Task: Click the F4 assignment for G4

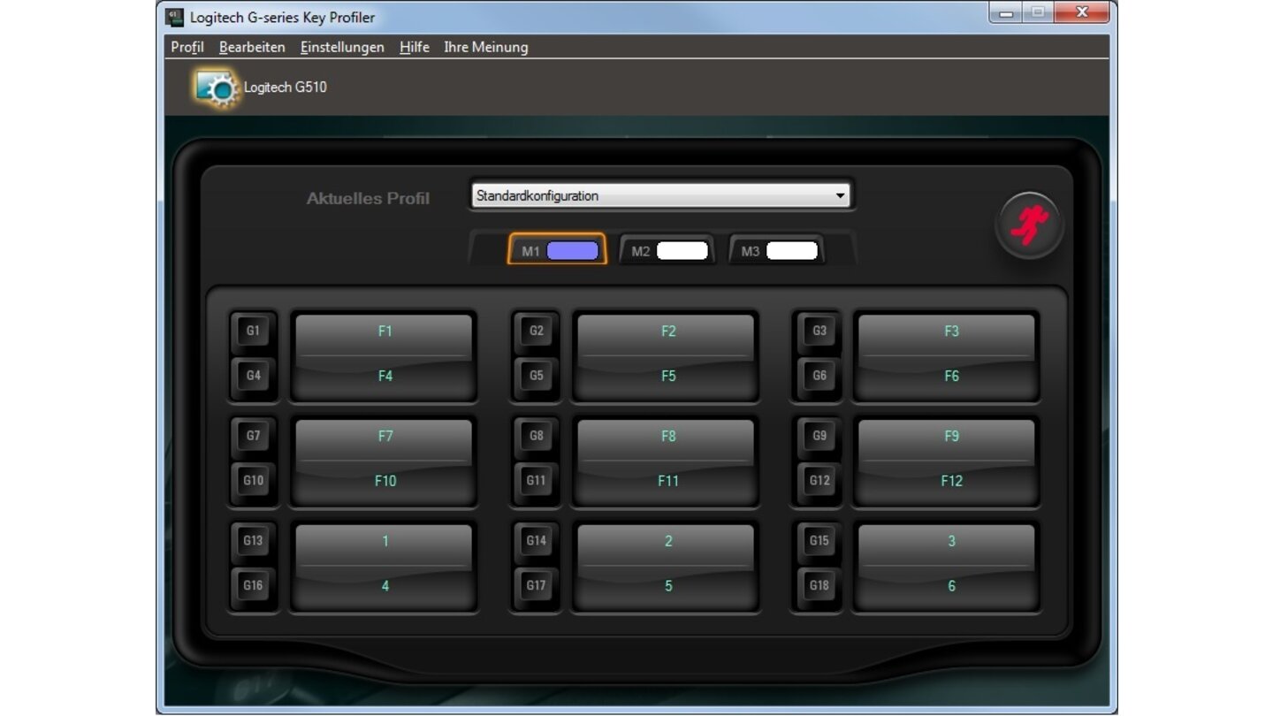Action: pos(385,377)
